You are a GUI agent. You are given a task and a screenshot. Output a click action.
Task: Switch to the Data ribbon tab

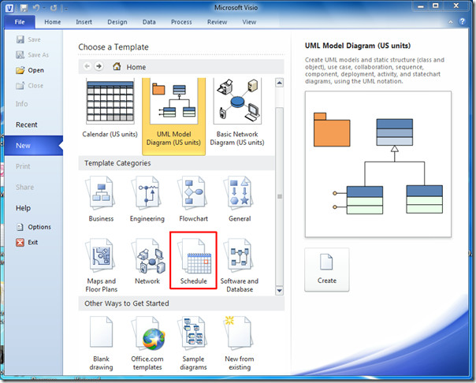click(x=149, y=22)
